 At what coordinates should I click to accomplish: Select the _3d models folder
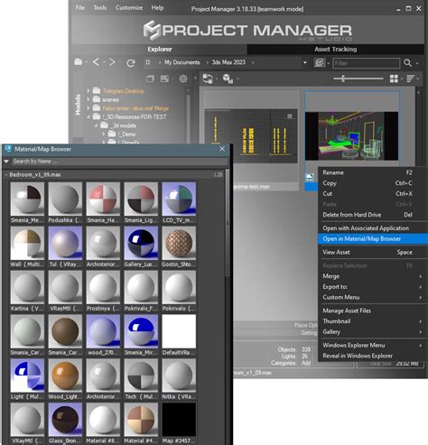pos(123,125)
